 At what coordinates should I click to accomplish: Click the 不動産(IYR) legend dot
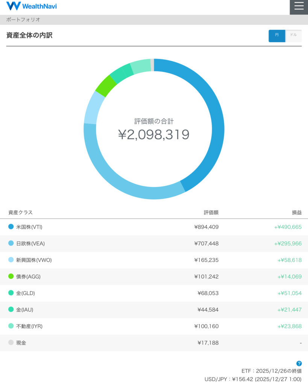[11, 326]
